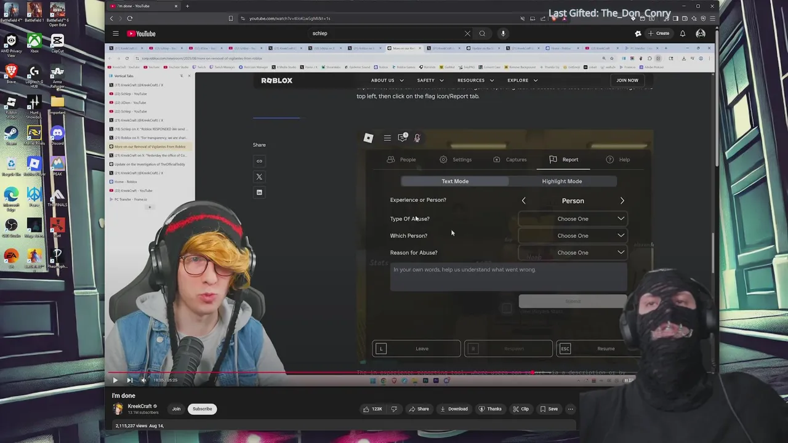The width and height of the screenshot is (788, 443).
Task: Select Text Mode in report form
Action: click(455, 182)
